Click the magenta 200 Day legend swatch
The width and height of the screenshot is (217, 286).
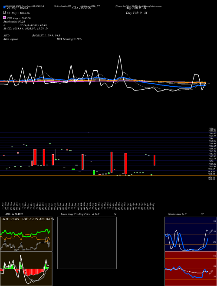4,17
